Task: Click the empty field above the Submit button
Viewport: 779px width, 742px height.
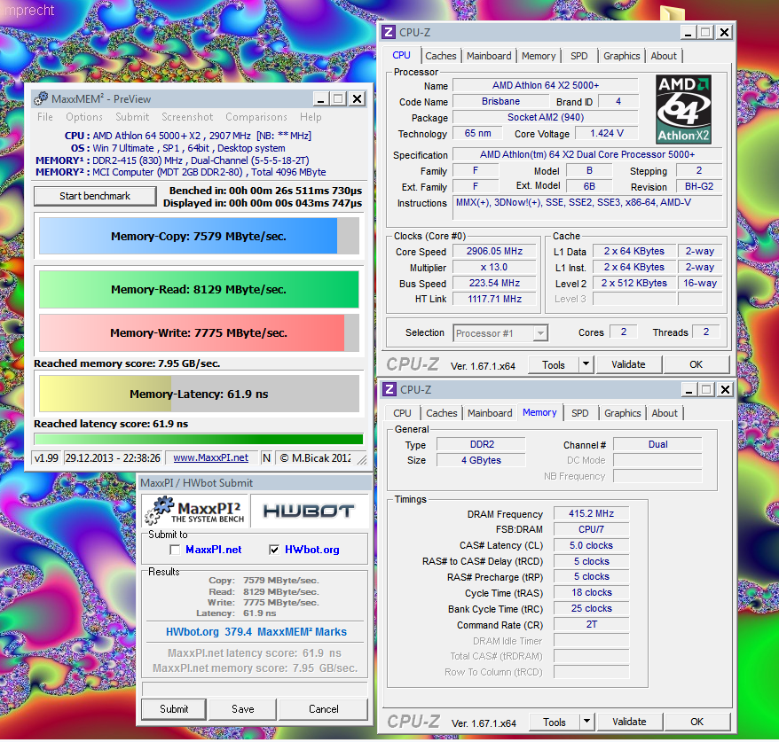Action: pos(255,689)
